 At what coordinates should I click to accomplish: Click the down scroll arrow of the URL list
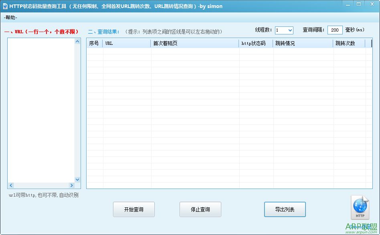pos(77,179)
